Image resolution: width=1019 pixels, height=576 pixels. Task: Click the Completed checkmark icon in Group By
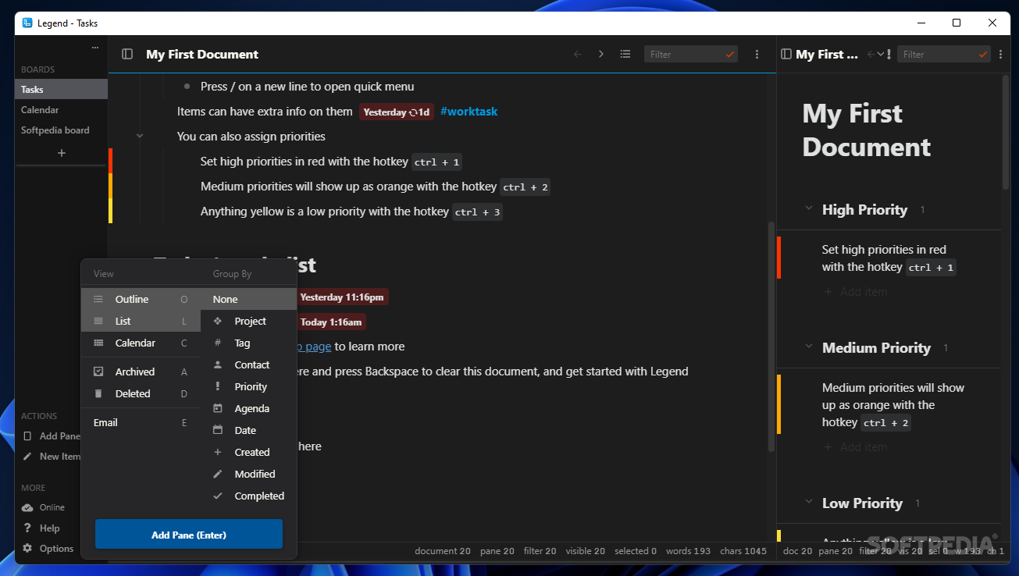tap(218, 496)
